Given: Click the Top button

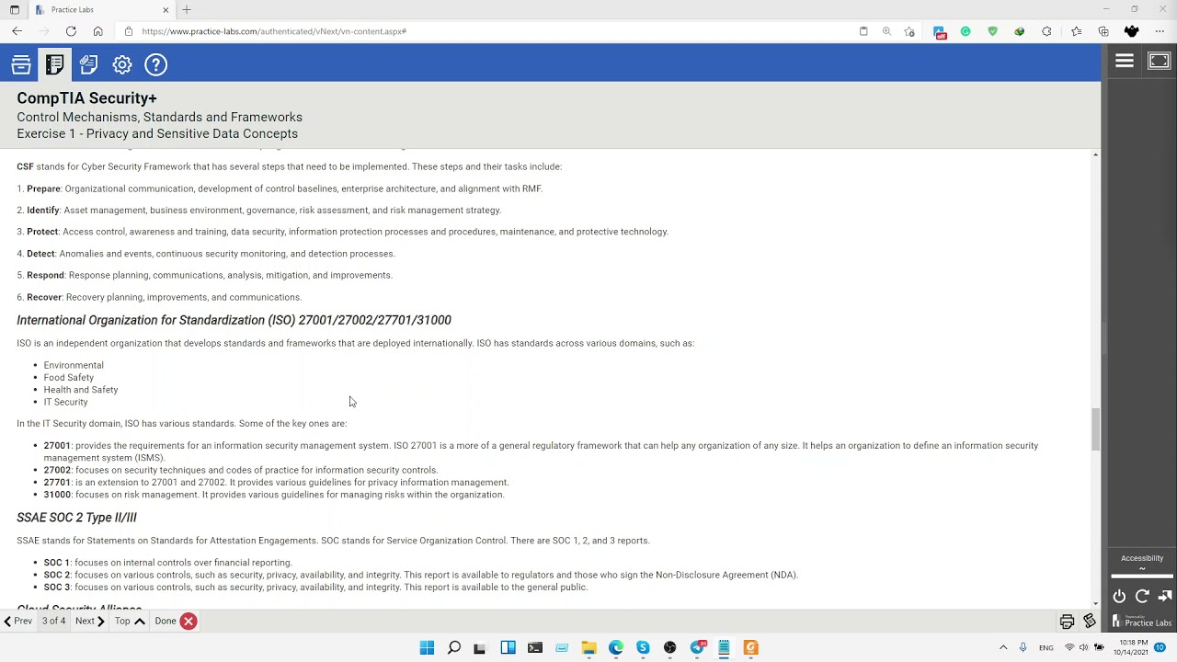Looking at the screenshot, I should (x=130, y=622).
